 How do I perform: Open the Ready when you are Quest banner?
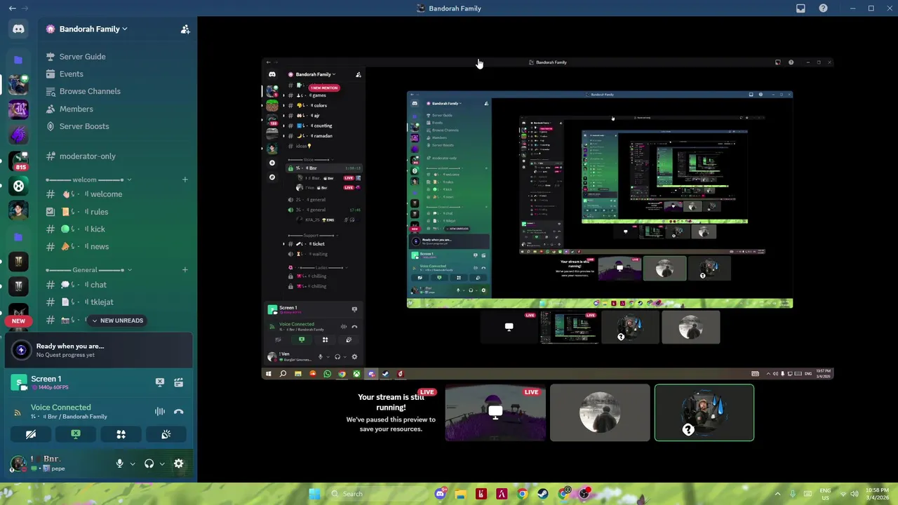(x=98, y=350)
